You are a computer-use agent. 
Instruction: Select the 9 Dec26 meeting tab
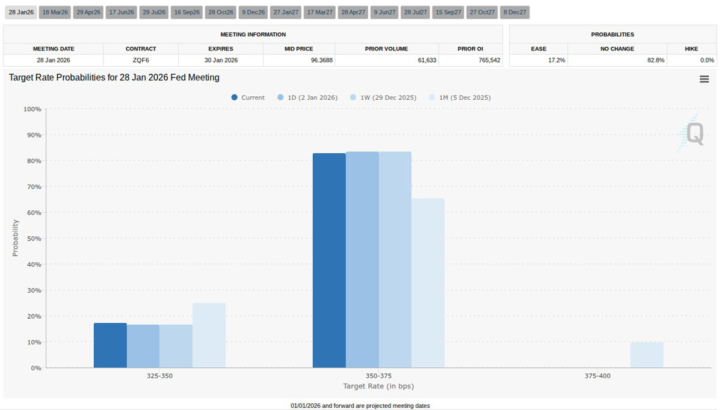coord(253,12)
